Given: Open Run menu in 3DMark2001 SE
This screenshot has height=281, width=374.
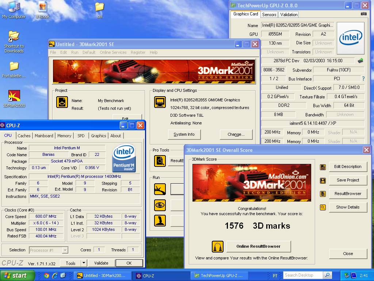Looking at the screenshot, I should [75, 52].
